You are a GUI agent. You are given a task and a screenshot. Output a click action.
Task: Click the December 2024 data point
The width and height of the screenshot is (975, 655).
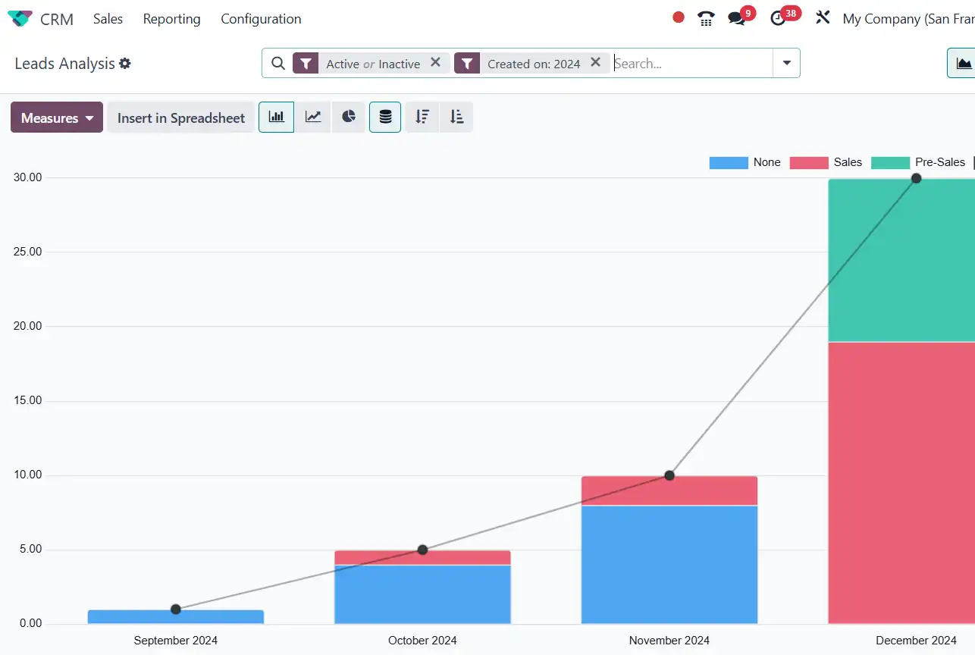(x=916, y=178)
